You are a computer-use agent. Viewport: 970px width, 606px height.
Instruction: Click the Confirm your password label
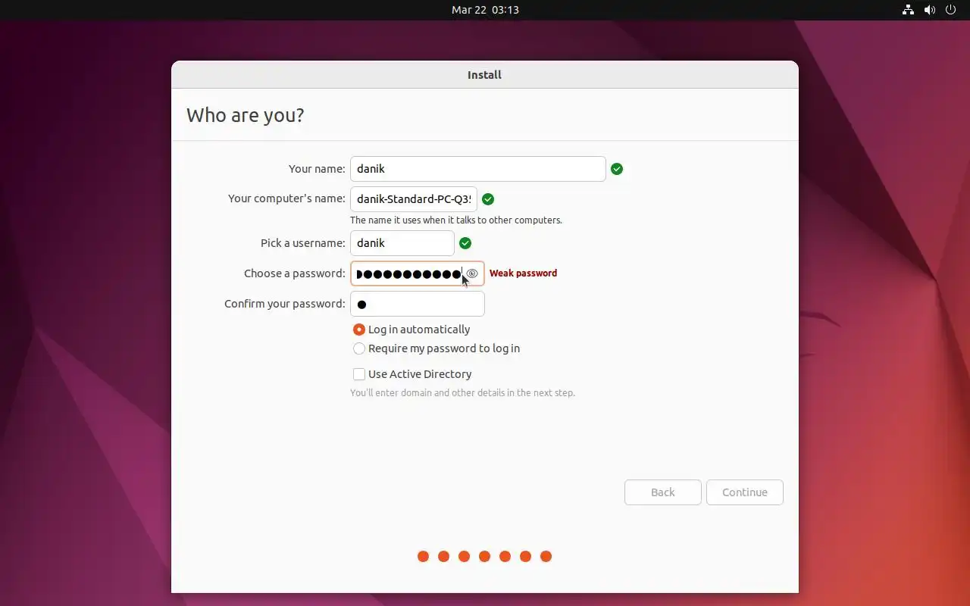285,304
